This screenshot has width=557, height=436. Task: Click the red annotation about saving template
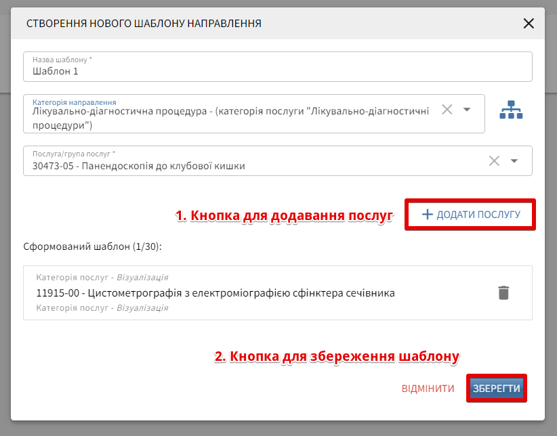pos(337,356)
